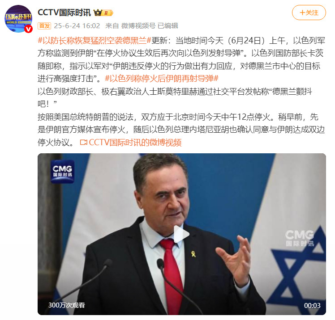335x320 pixels.
Task: Play the video with the center play icon
Action: [181, 234]
